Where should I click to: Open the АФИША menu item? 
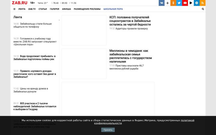click(x=66, y=9)
